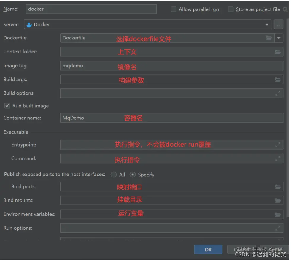
Task: Select the Specify ports radio button
Action: click(x=132, y=175)
